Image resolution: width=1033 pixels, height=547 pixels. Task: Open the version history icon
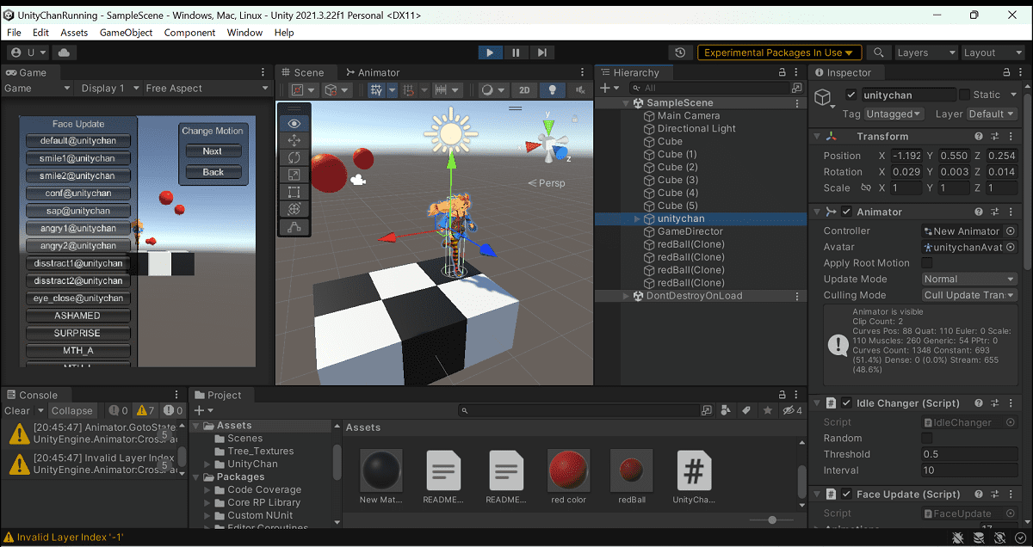[681, 52]
